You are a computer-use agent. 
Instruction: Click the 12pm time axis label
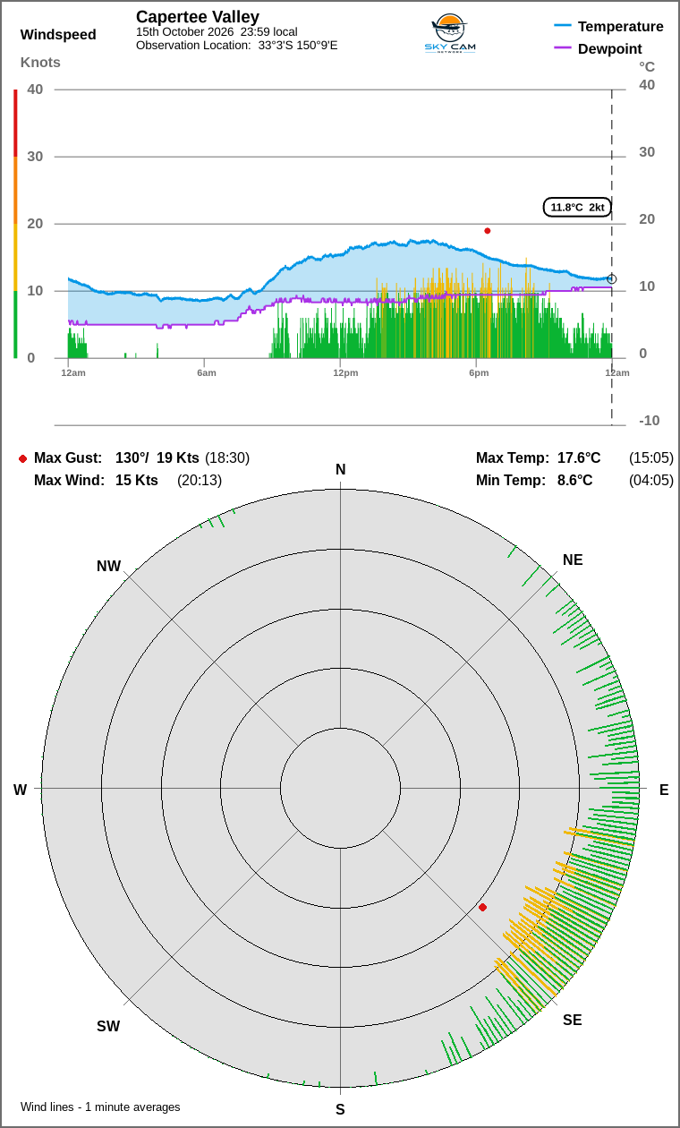click(345, 372)
